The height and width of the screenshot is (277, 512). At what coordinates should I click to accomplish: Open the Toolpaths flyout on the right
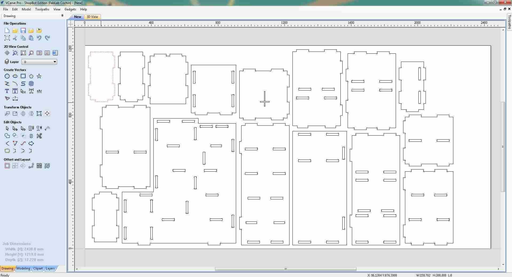pyautogui.click(x=510, y=23)
